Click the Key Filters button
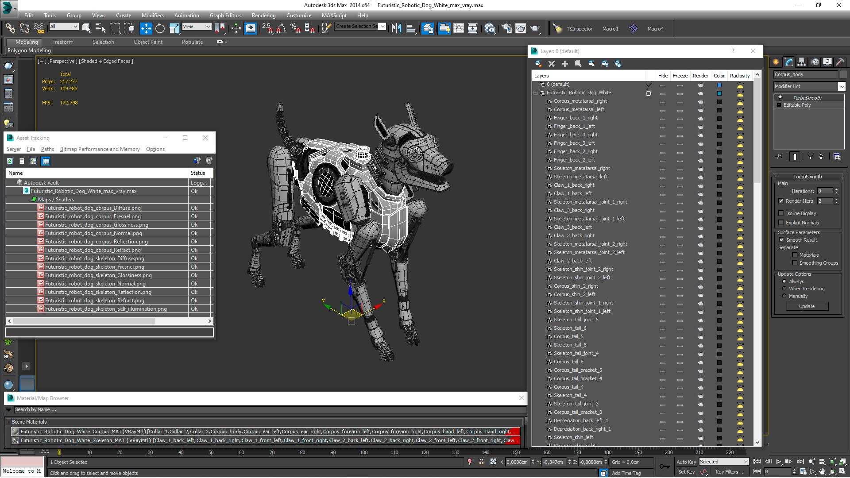The width and height of the screenshot is (850, 478). click(x=729, y=472)
